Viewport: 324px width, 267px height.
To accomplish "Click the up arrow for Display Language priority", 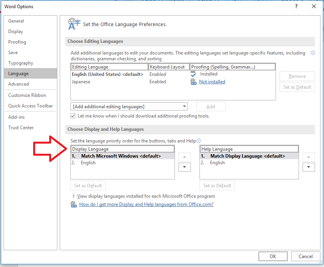I will click(x=184, y=157).
